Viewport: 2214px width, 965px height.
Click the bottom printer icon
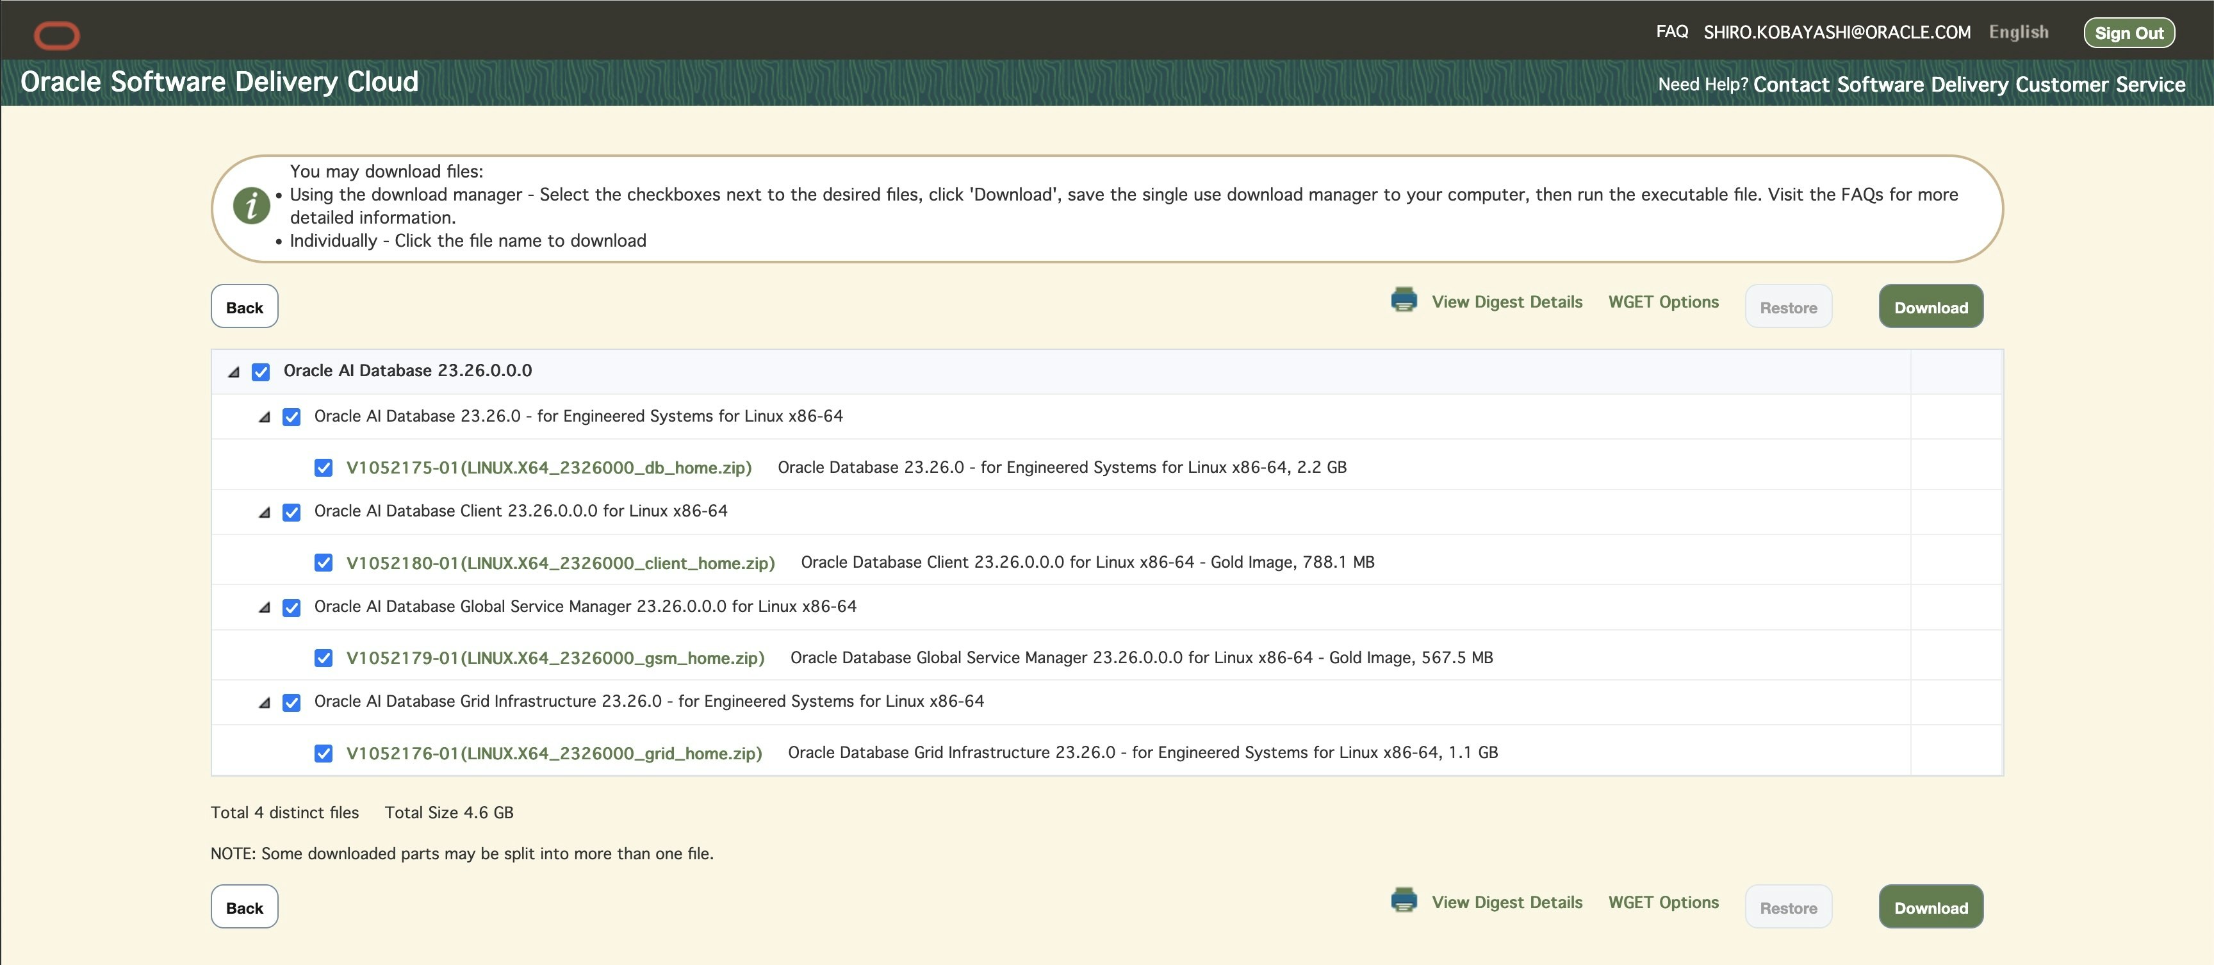coord(1404,900)
